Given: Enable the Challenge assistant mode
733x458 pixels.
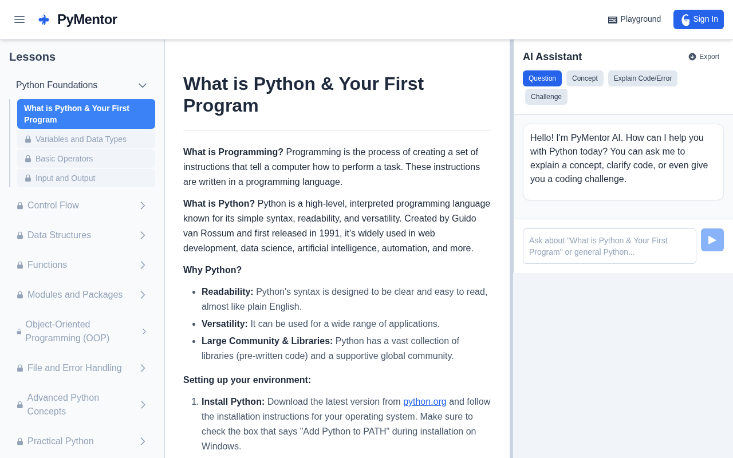Looking at the screenshot, I should pos(546,97).
